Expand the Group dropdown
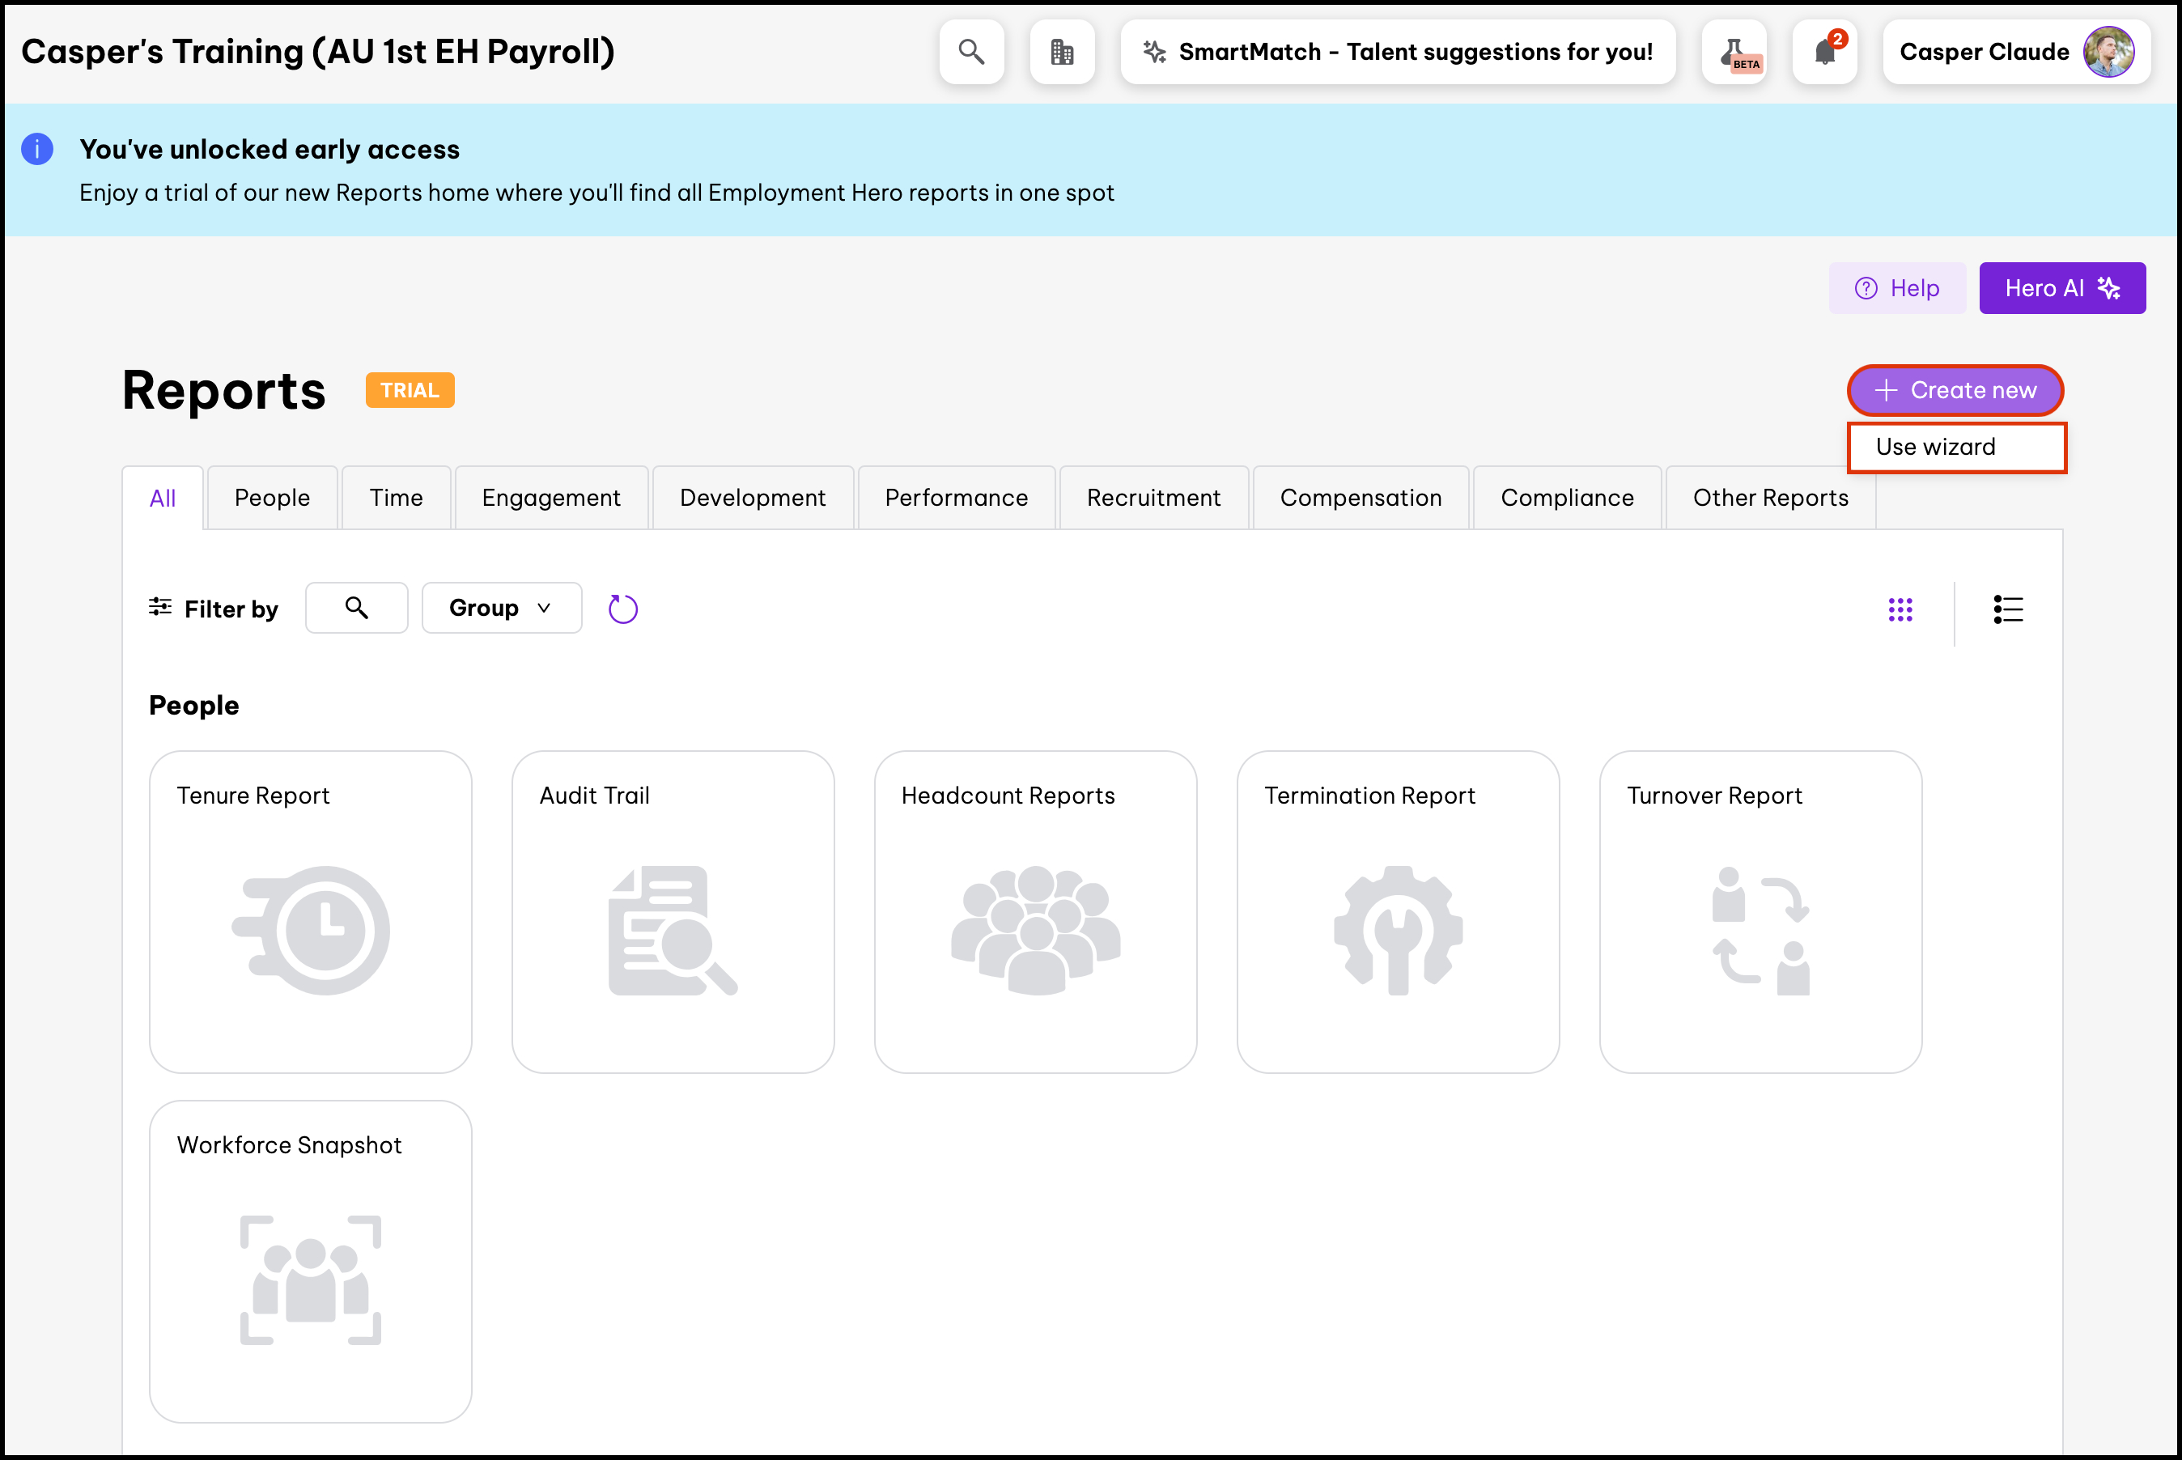Viewport: 2182px width, 1460px height. (x=502, y=608)
